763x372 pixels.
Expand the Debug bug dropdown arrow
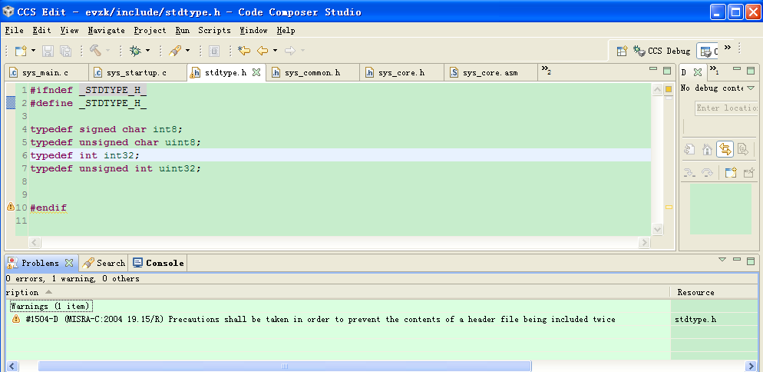147,50
